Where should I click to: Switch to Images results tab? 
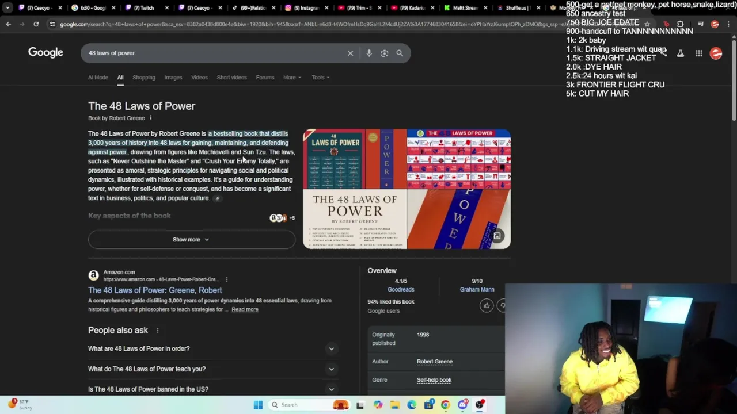173,78
